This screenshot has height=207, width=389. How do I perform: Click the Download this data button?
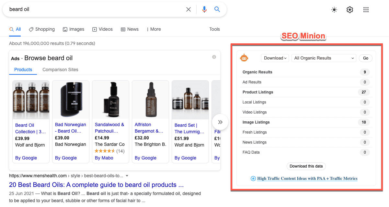click(x=306, y=166)
